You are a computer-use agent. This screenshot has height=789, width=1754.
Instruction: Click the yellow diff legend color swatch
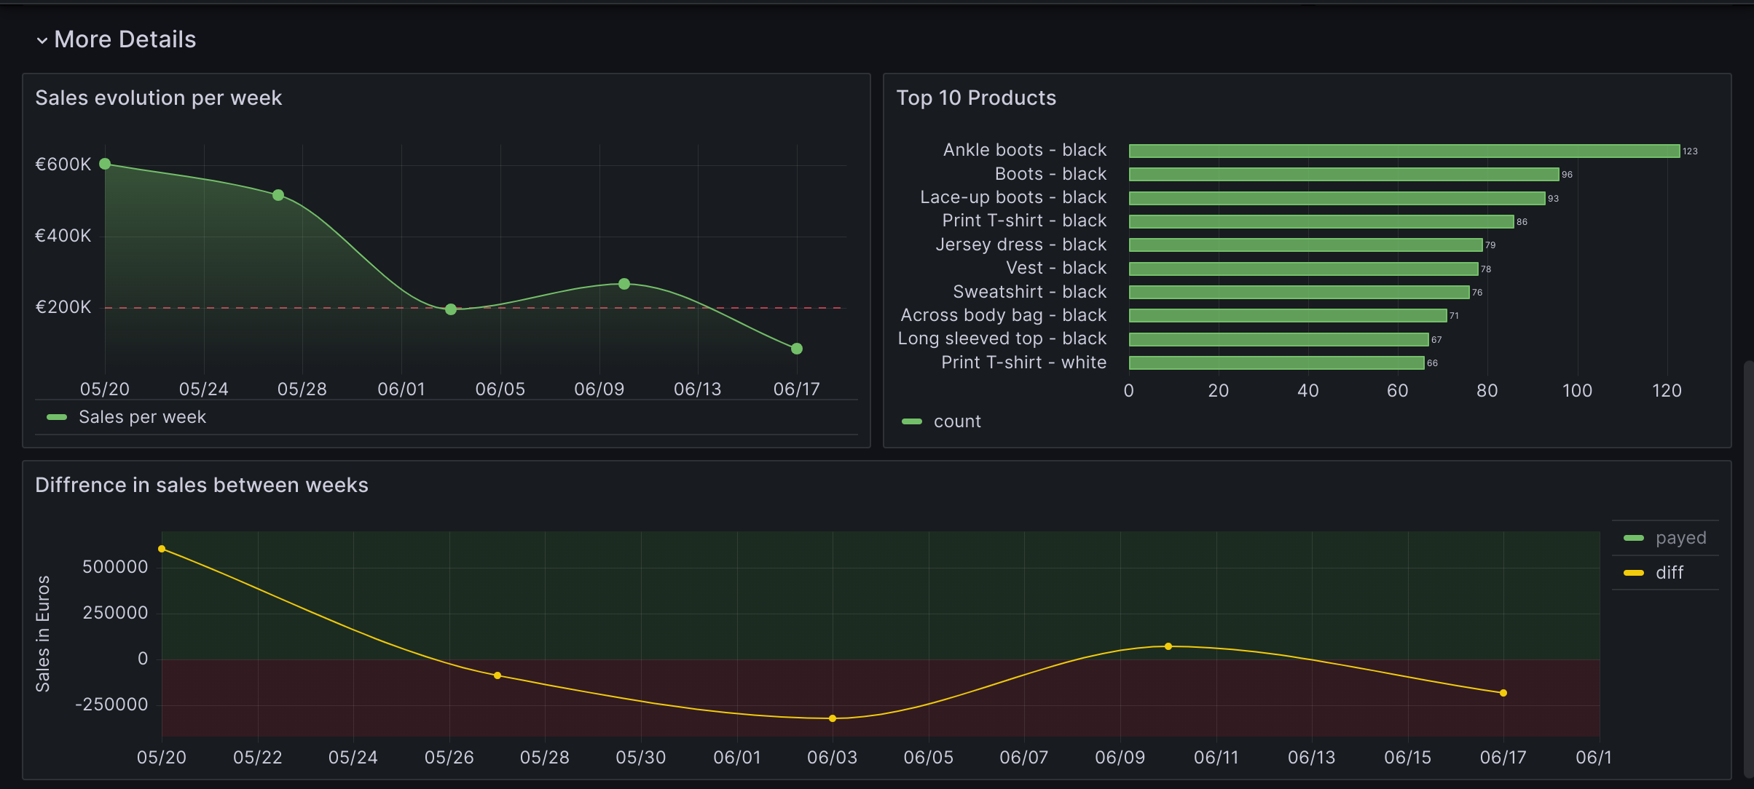[x=1634, y=573]
